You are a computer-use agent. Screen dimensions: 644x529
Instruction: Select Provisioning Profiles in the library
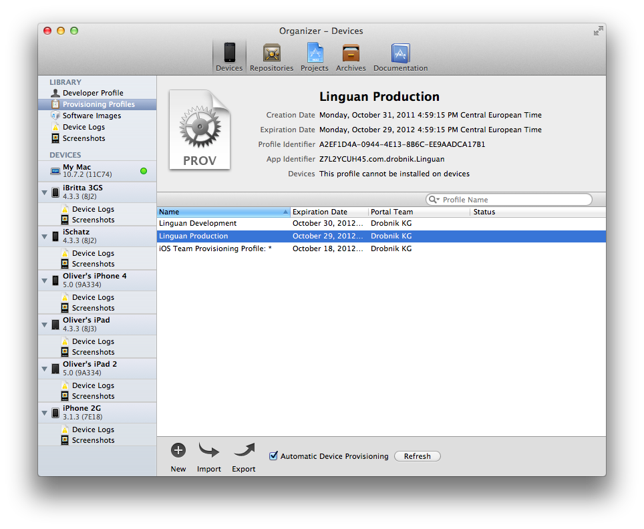(98, 104)
